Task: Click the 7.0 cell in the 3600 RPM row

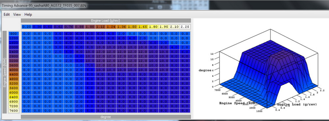Action: (90, 65)
